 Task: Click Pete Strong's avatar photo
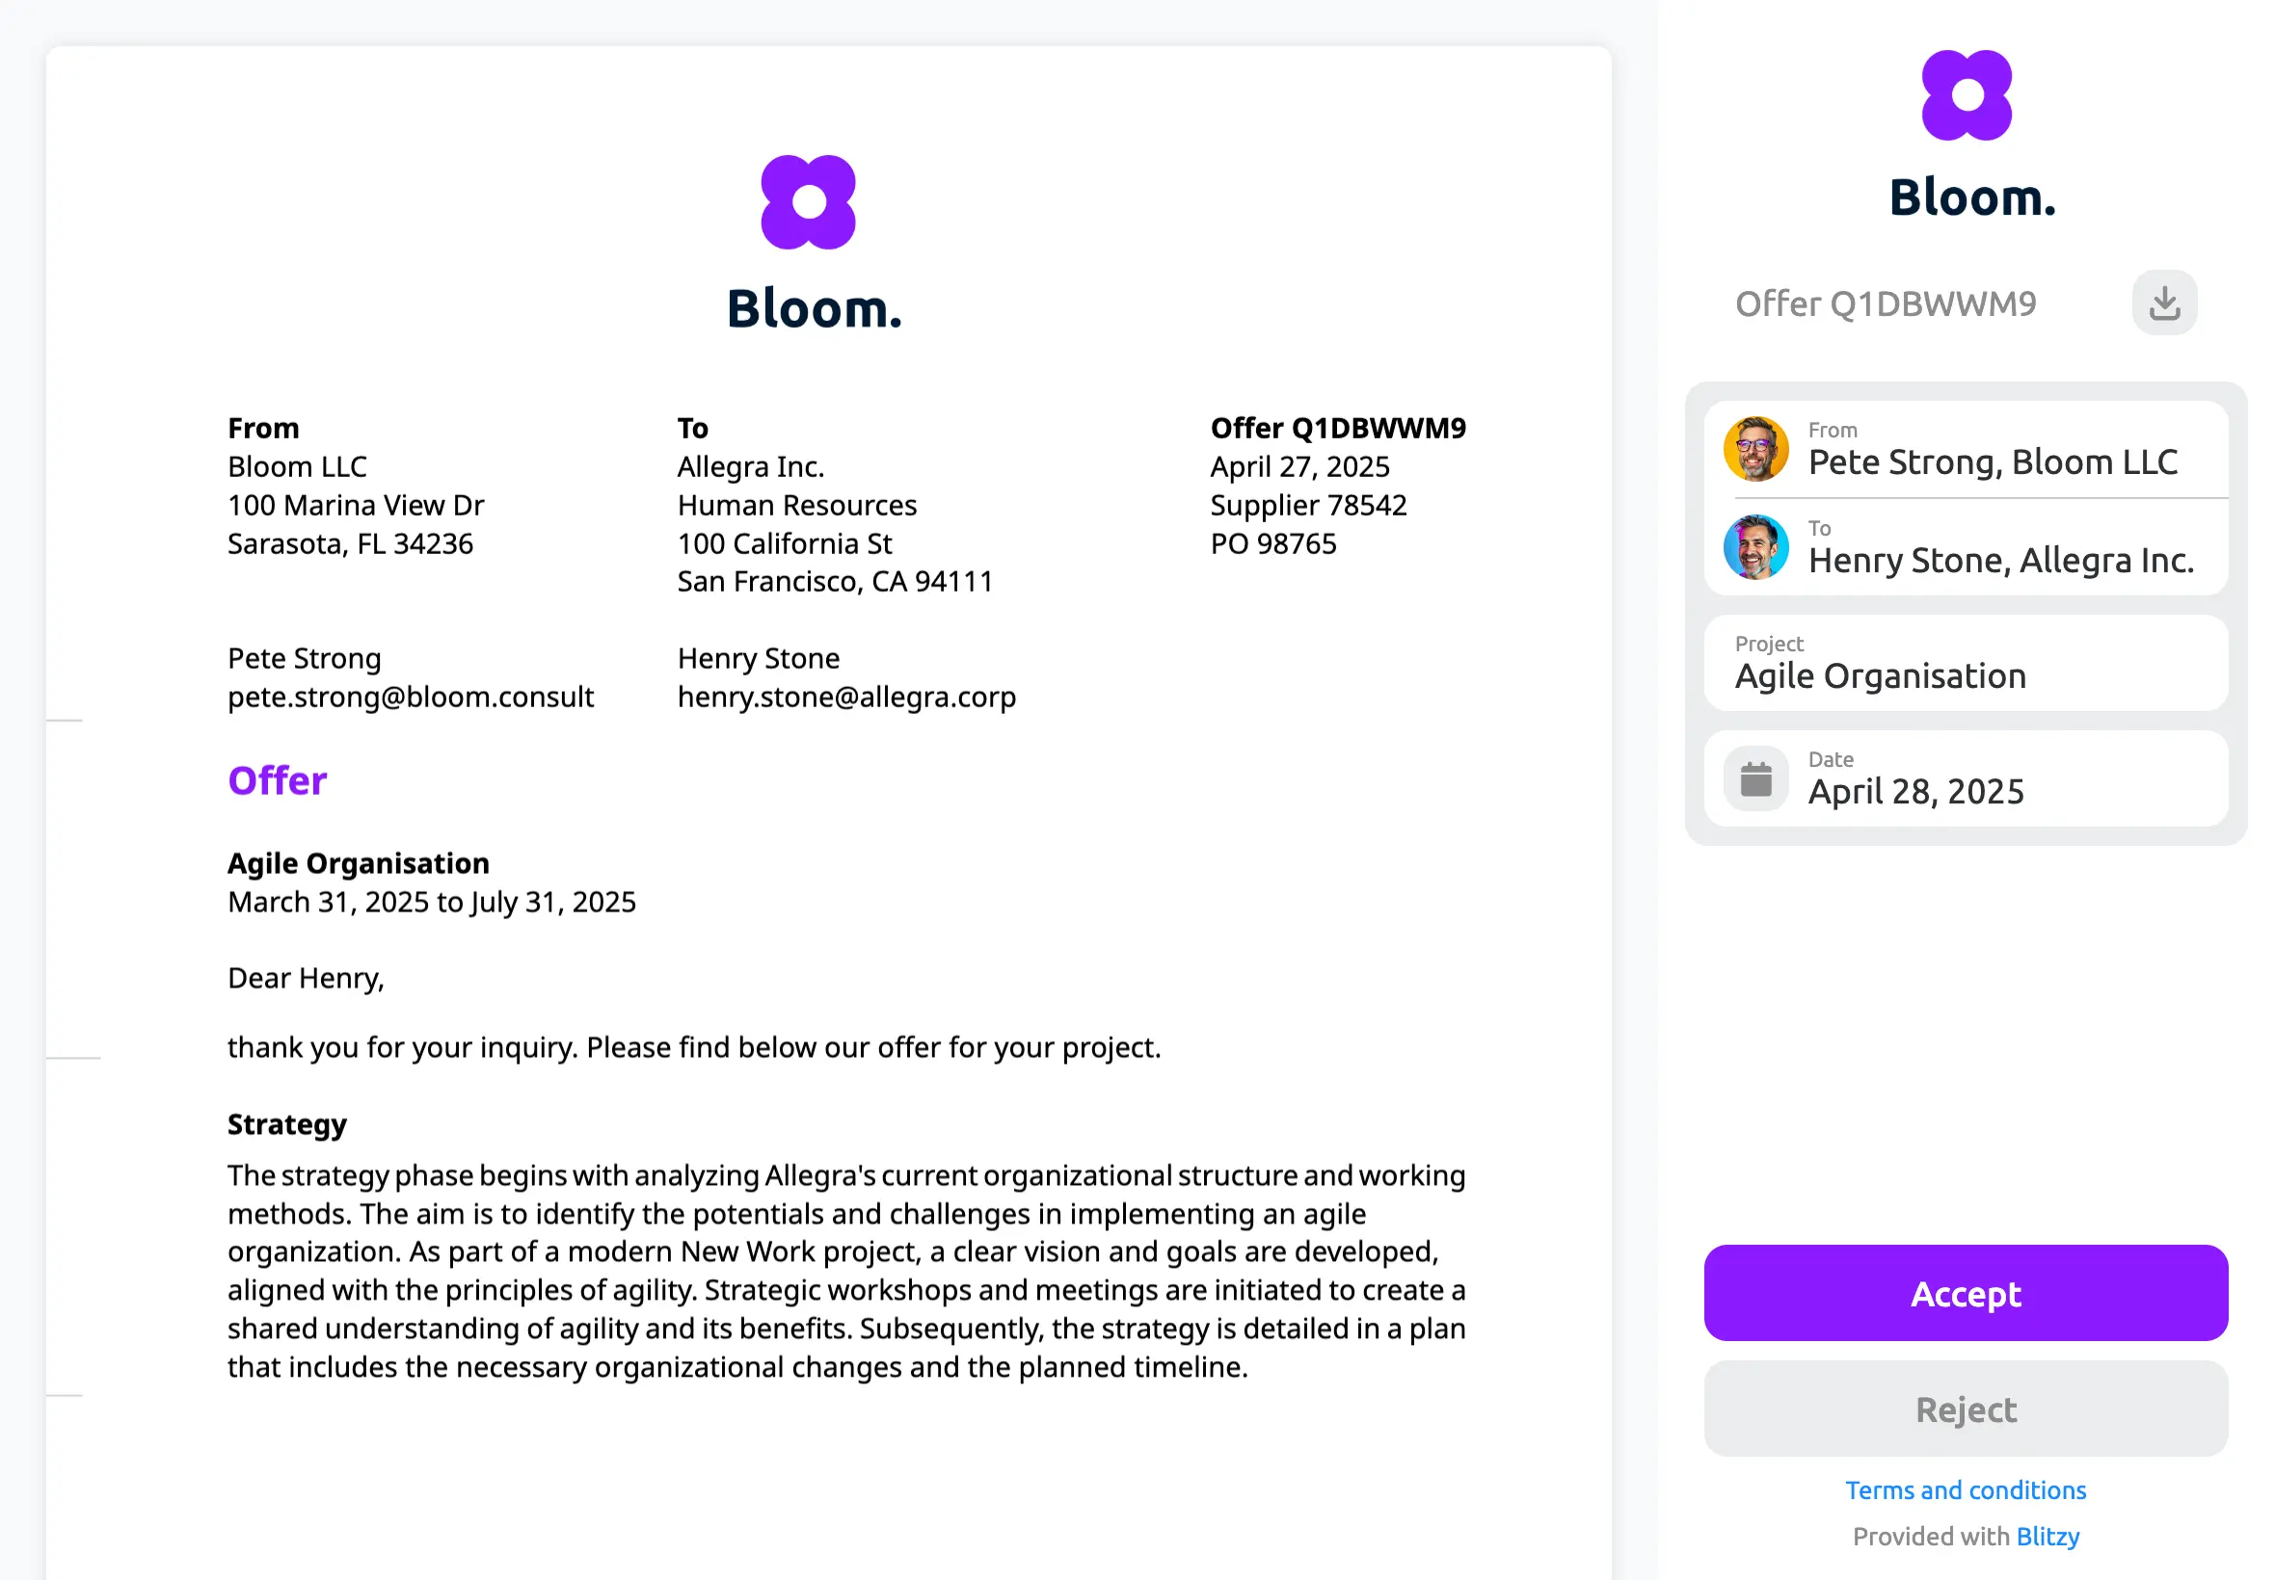click(1755, 448)
